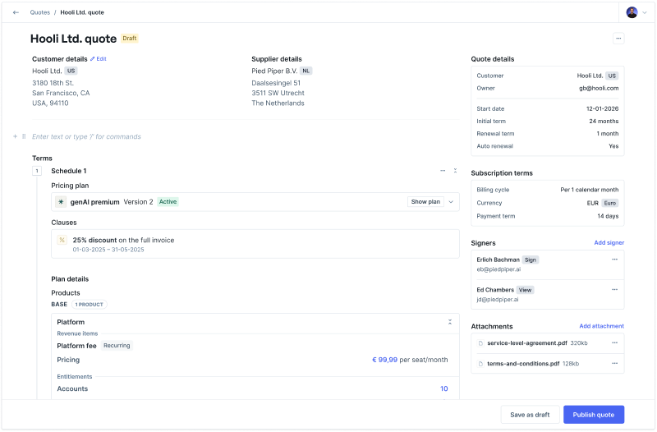Screen dimensions: 657x432
Task: Click owner email gb@hooli.com
Action: point(599,89)
